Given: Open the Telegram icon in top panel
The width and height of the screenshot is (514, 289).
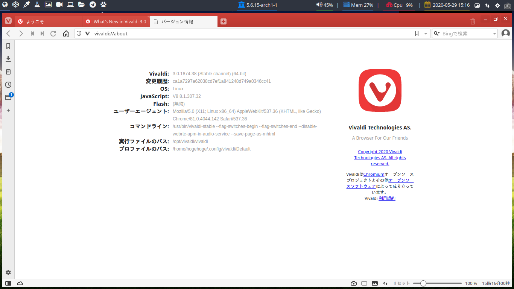Looking at the screenshot, I should (93, 5).
